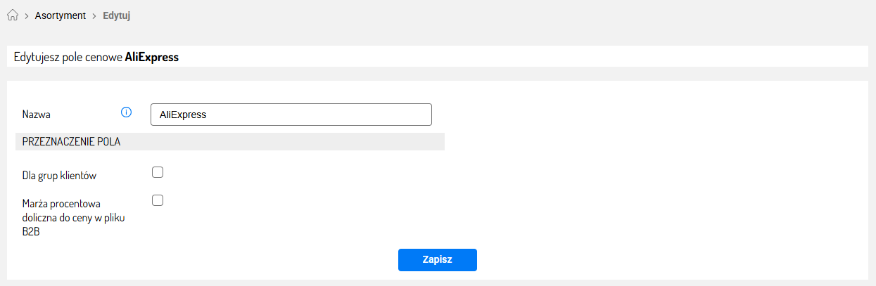
Task: Click the info icon beside Nazwa
Action: coord(127,112)
